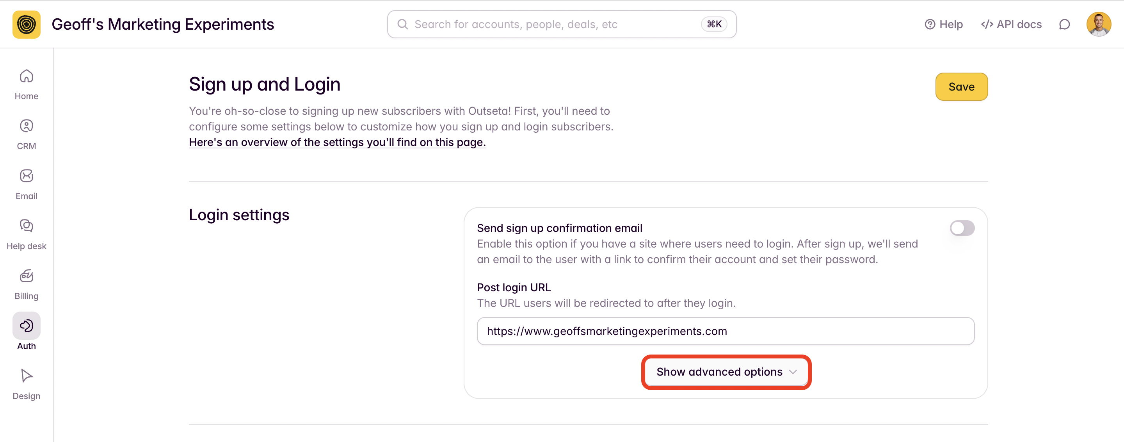Focus the search accounts, people, deals box

pos(562,25)
